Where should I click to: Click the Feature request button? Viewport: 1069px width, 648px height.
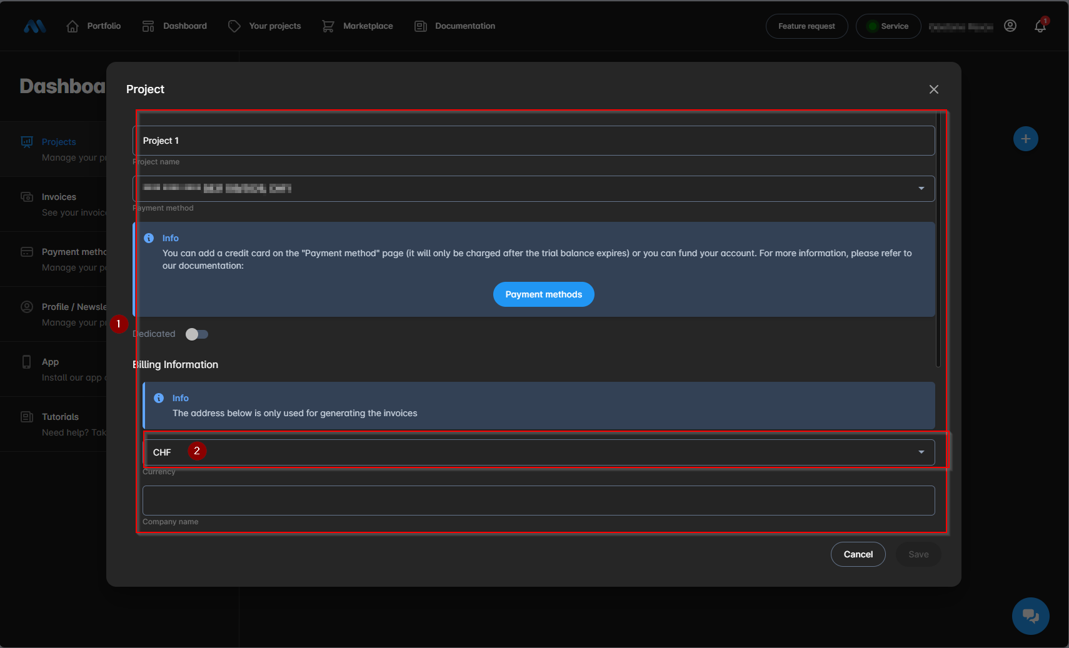(806, 26)
